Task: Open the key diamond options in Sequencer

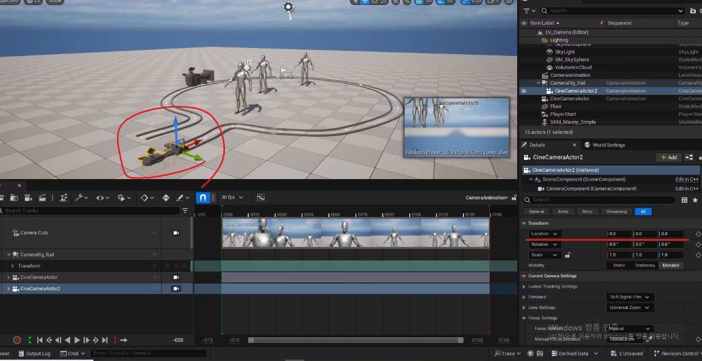Action: click(147, 198)
